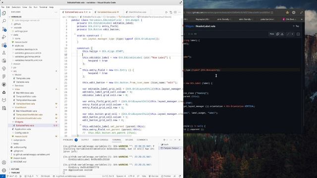Expand the .github folder
This screenshot has width=317, height=178.
pyautogui.click(x=17, y=24)
